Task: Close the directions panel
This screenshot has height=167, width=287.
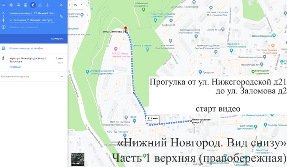Action: pos(61,5)
